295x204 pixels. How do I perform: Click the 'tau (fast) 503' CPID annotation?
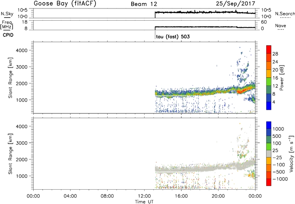173,36
